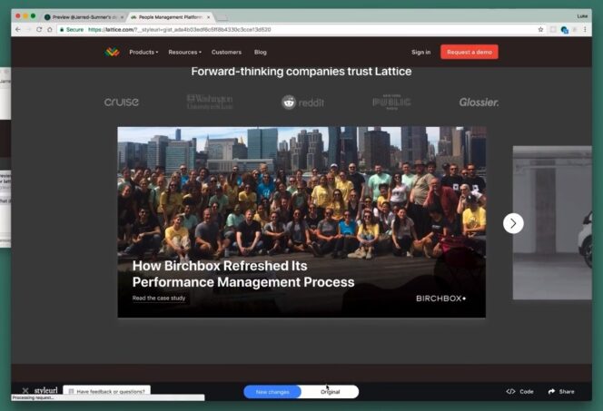
Task: Open Read the case study link
Action: click(159, 298)
